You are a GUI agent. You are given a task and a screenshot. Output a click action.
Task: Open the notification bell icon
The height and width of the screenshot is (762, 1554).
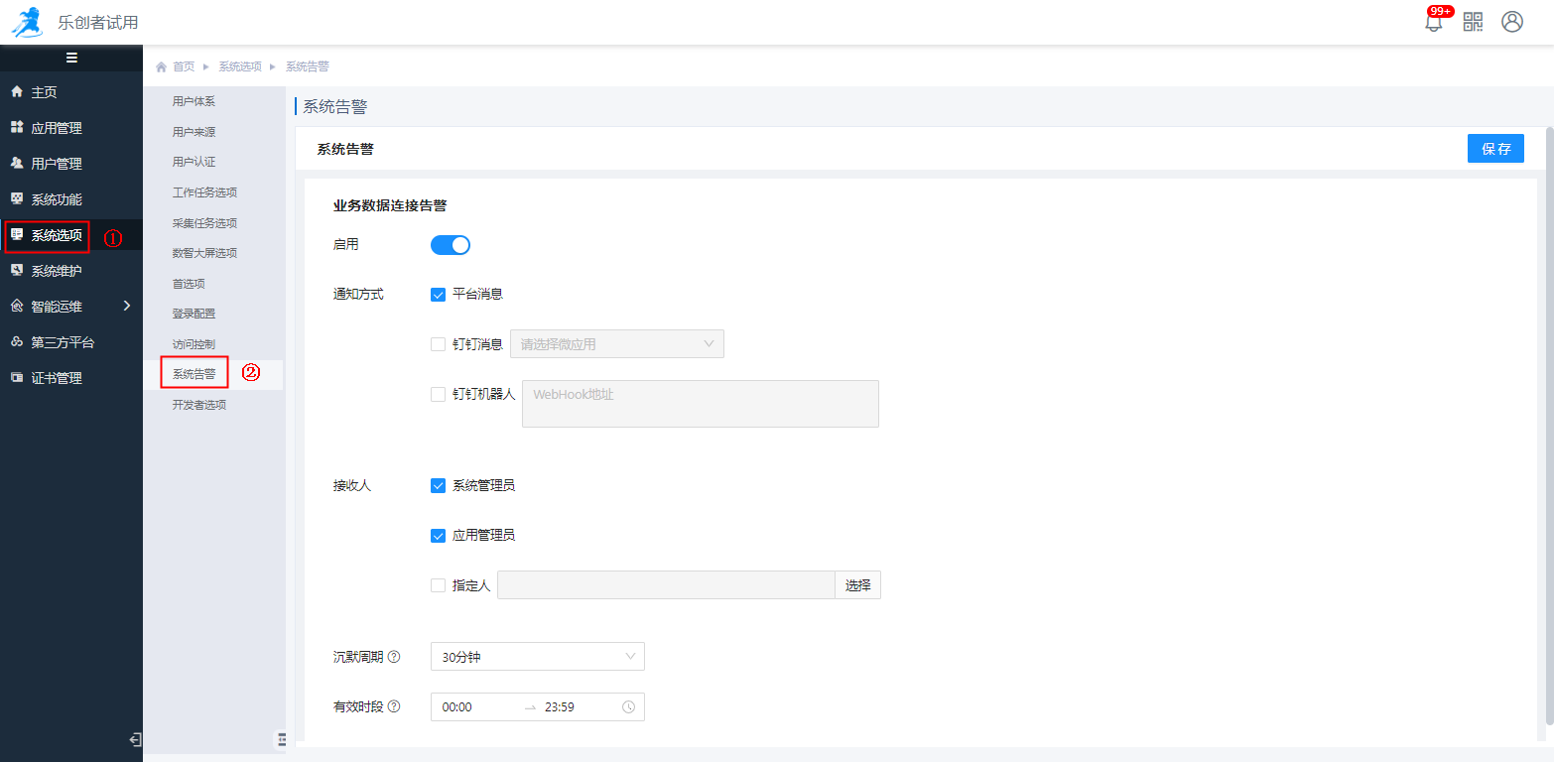pyautogui.click(x=1433, y=23)
